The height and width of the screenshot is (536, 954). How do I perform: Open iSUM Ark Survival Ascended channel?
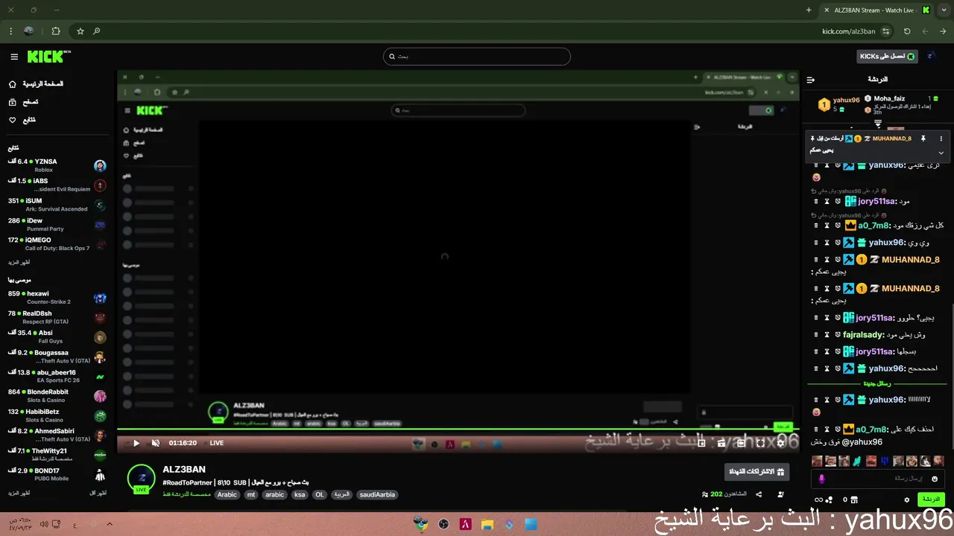pyautogui.click(x=57, y=205)
